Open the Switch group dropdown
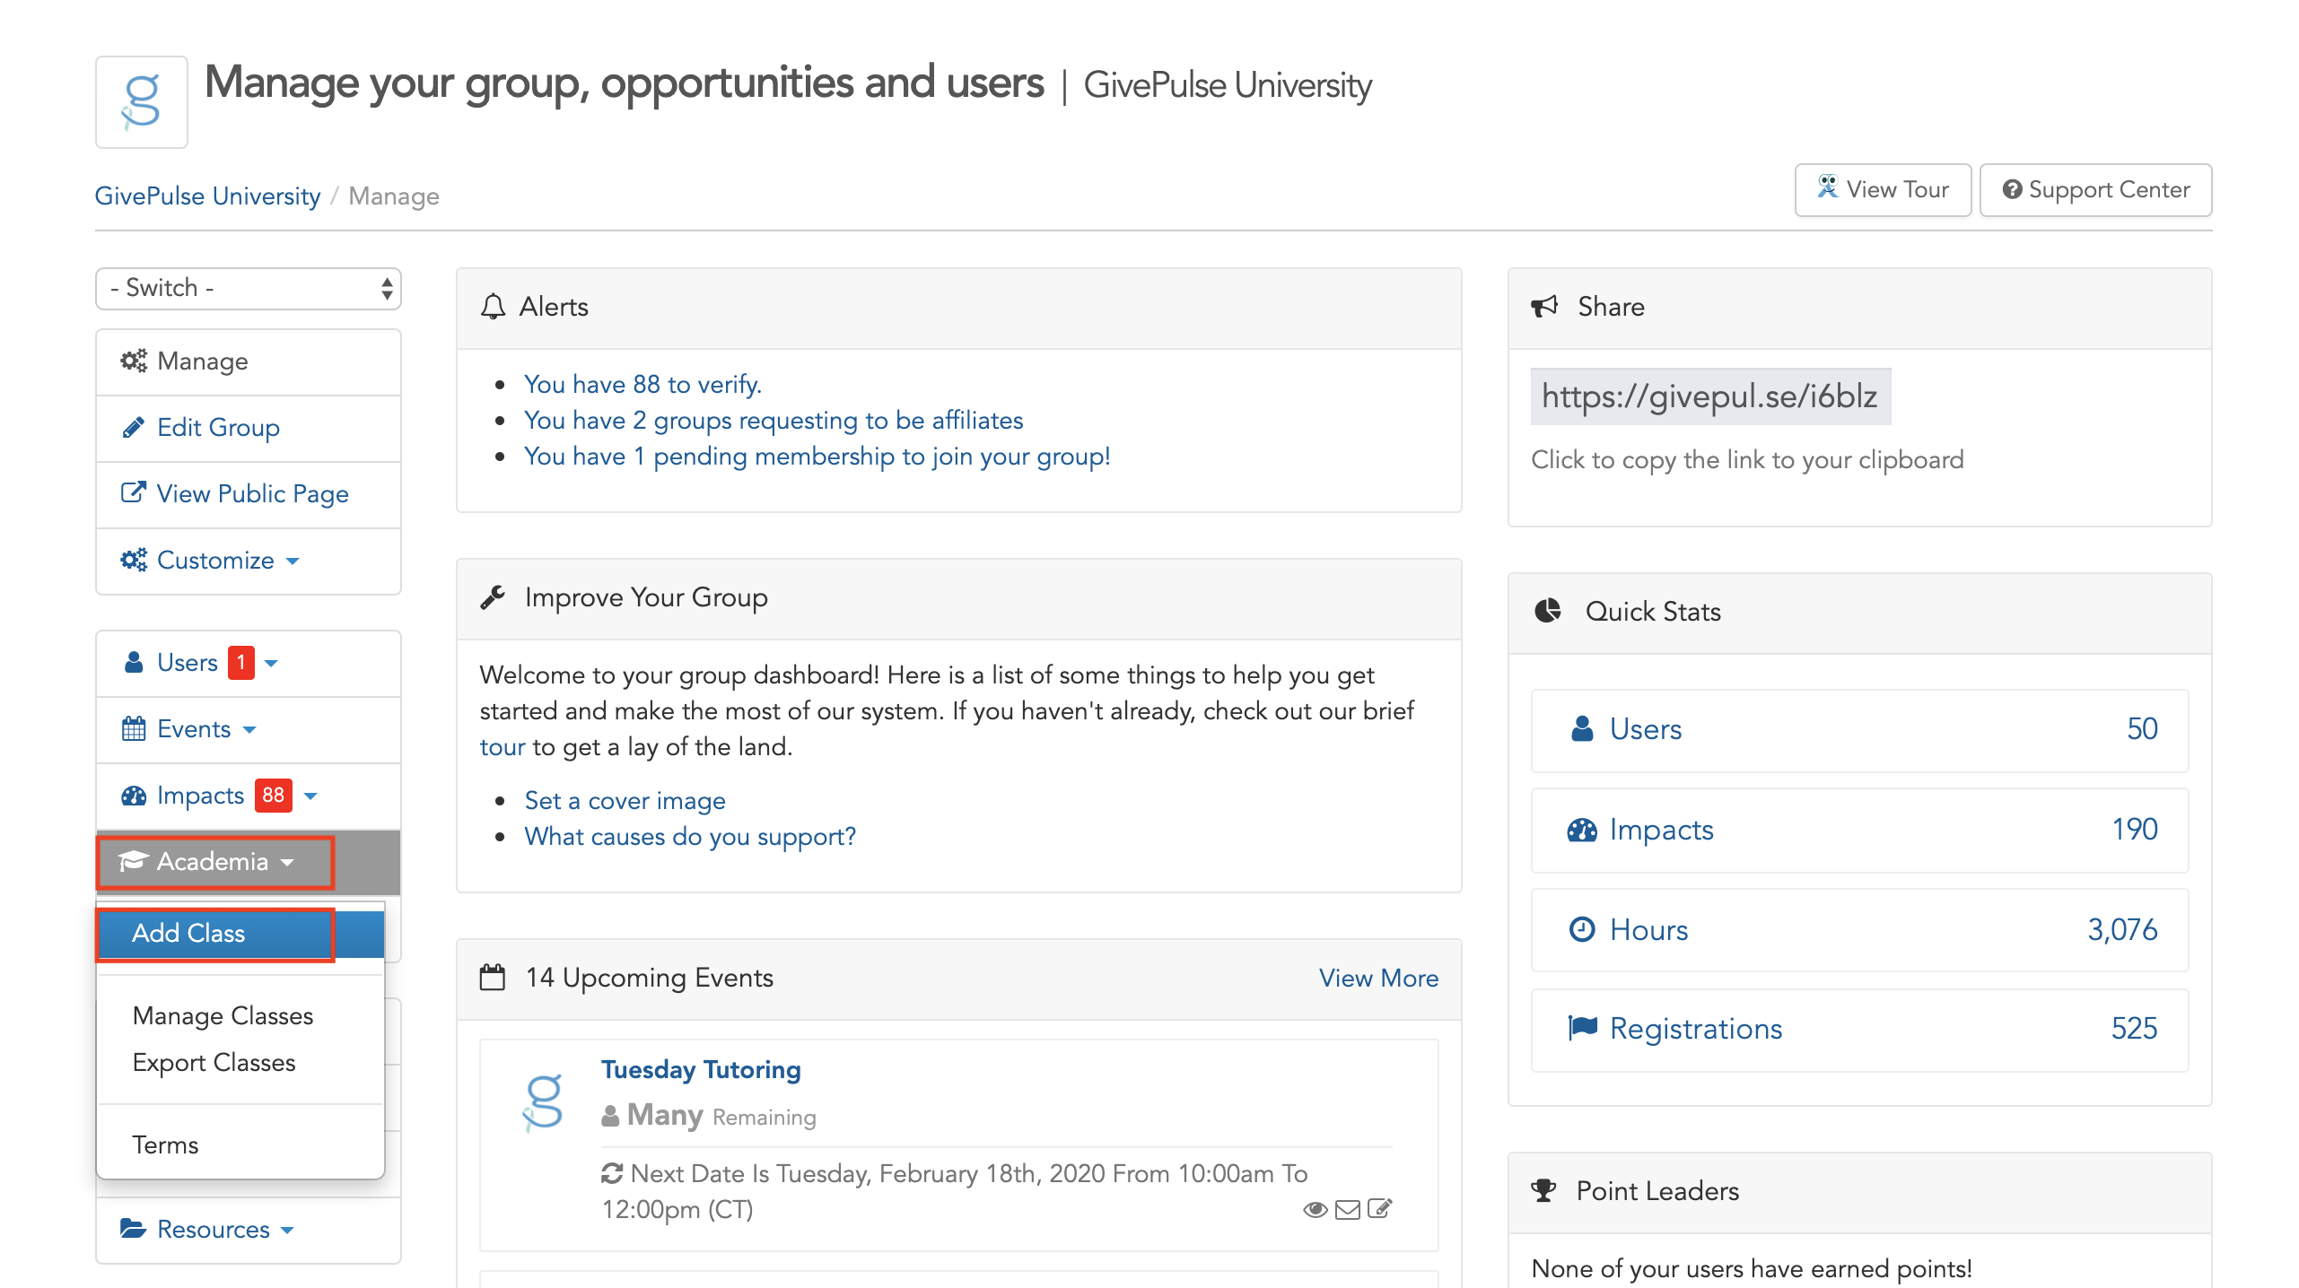This screenshot has width=2299, height=1288. pyautogui.click(x=249, y=288)
